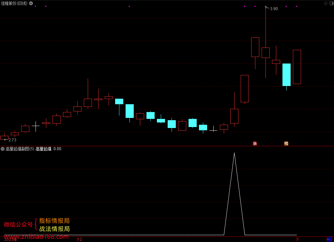The image size is (334, 242).
Task: Click the '1' month label on the date axis
Action: click(298, 239)
